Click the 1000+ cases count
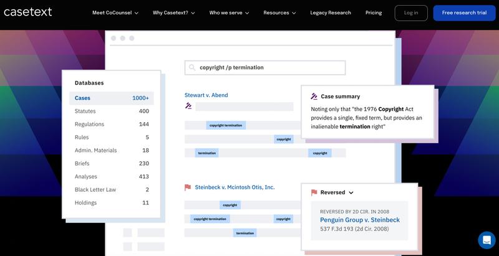Image resolution: width=499 pixels, height=256 pixels. pyautogui.click(x=141, y=98)
